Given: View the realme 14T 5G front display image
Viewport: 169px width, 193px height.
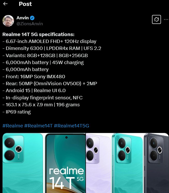Looking at the screenshot, I should (66, 163).
